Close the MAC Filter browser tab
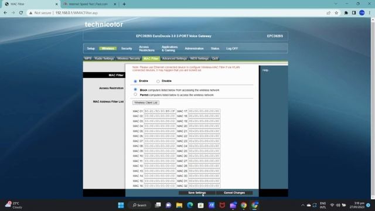Image resolution: width=375 pixels, height=211 pixels. pyautogui.click(x=57, y=4)
